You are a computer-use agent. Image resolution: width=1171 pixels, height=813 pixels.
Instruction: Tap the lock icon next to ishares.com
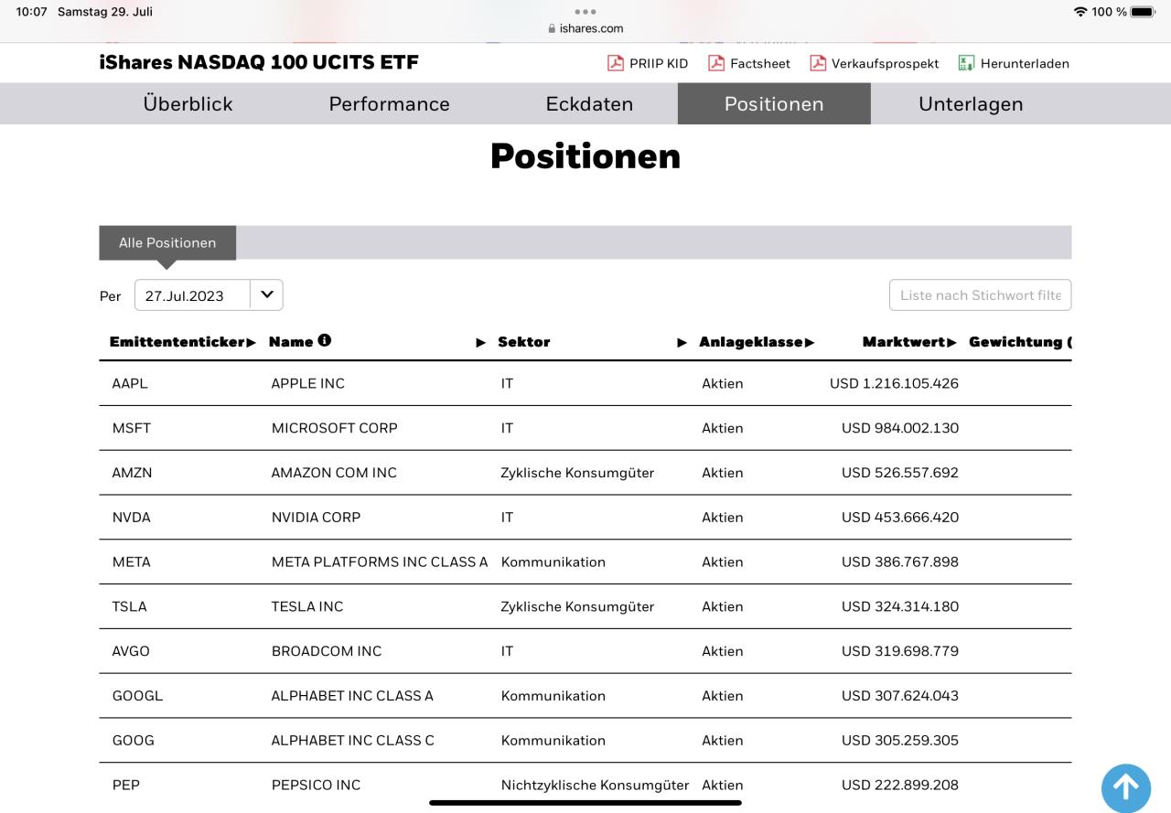(552, 28)
